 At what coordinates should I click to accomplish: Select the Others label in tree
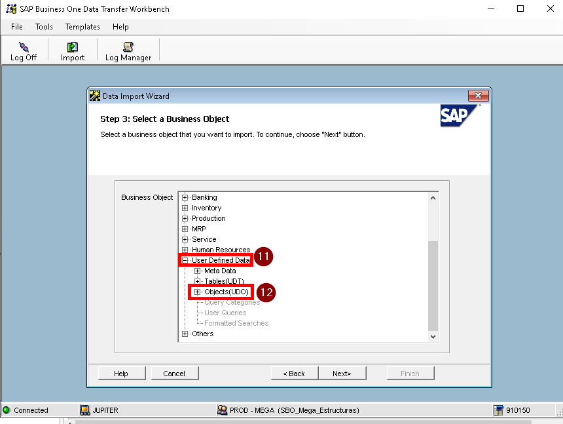pos(202,334)
